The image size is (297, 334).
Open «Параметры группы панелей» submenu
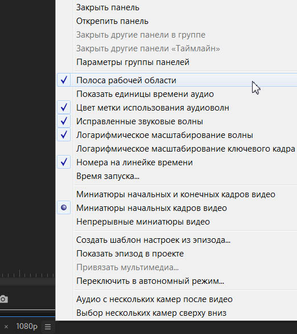click(x=177, y=62)
